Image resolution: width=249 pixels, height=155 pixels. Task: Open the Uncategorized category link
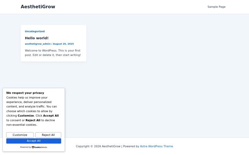pos(35,31)
